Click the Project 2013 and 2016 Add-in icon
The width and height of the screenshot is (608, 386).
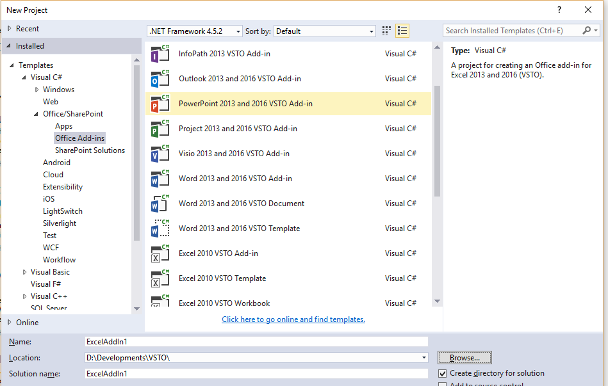pyautogui.click(x=160, y=129)
